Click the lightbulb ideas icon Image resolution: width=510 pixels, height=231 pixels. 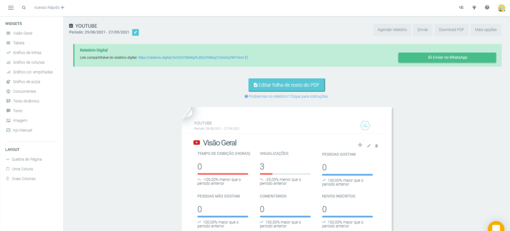(474, 7)
